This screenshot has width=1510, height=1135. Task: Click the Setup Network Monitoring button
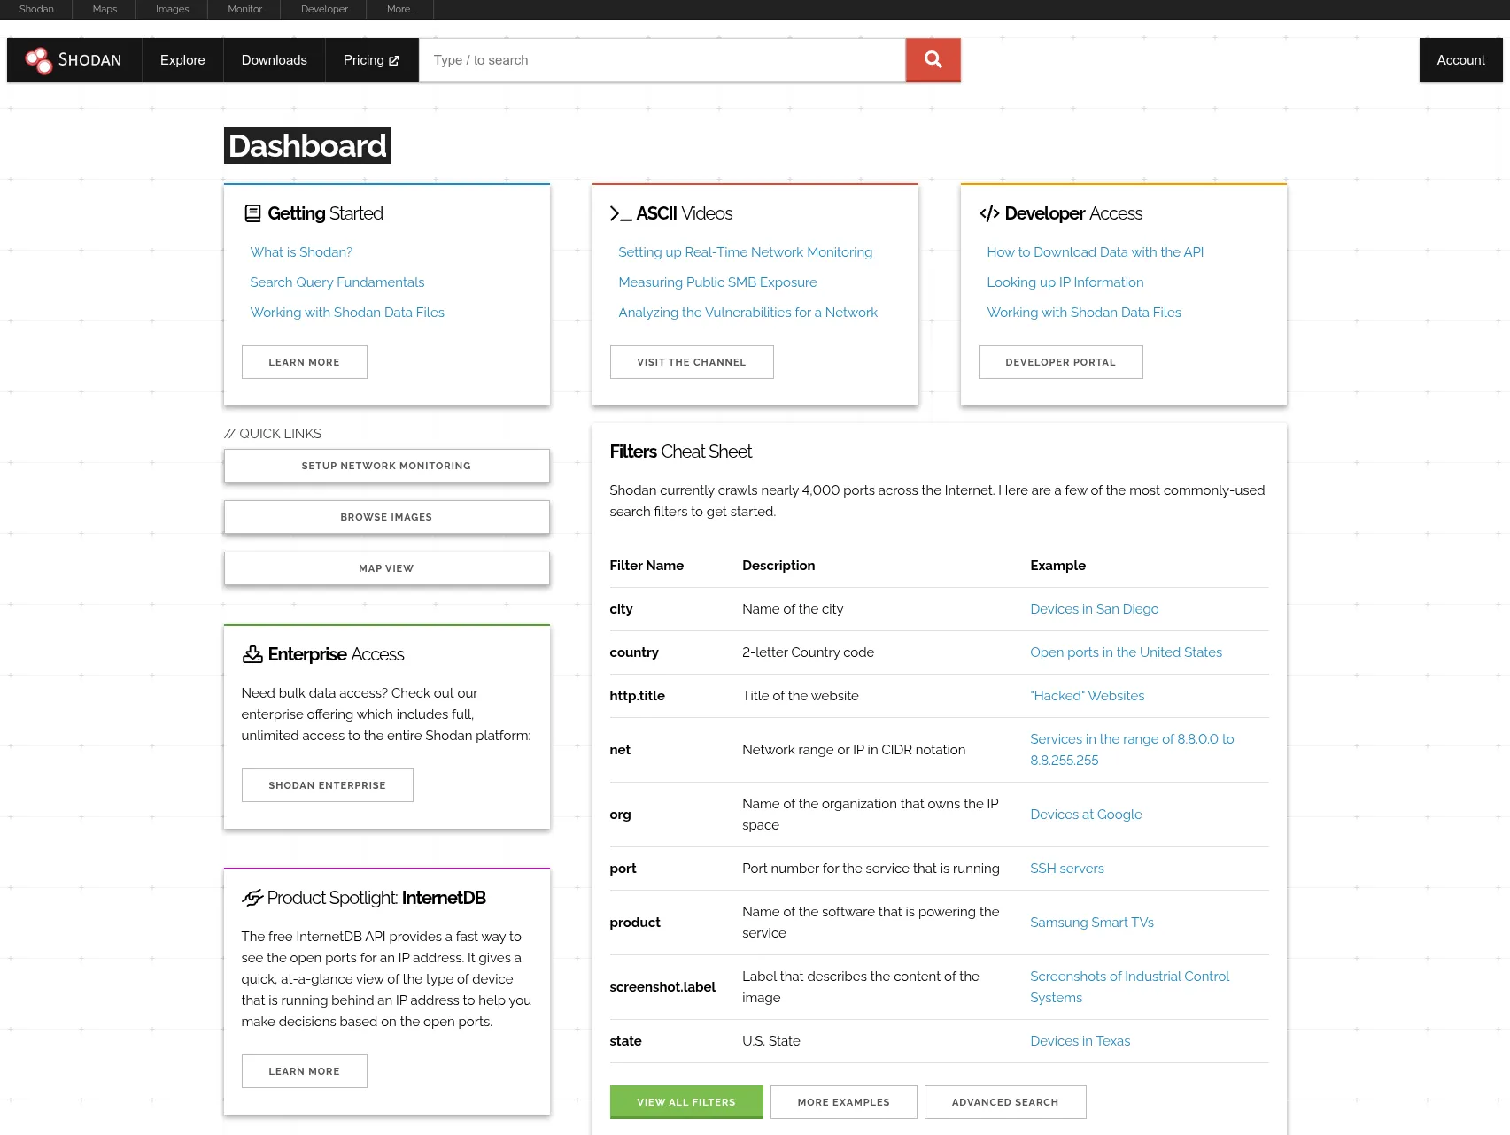[386, 465]
